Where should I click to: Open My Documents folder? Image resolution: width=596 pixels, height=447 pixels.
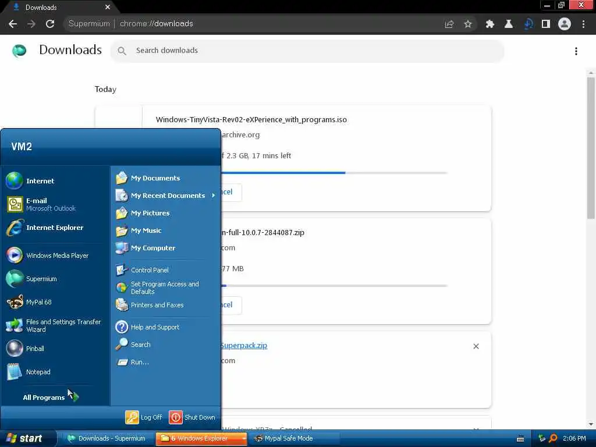click(148, 178)
